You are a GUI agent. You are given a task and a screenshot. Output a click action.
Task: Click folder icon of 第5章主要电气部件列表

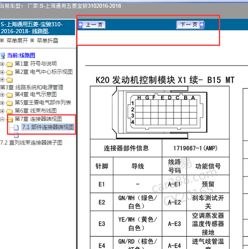(9, 103)
